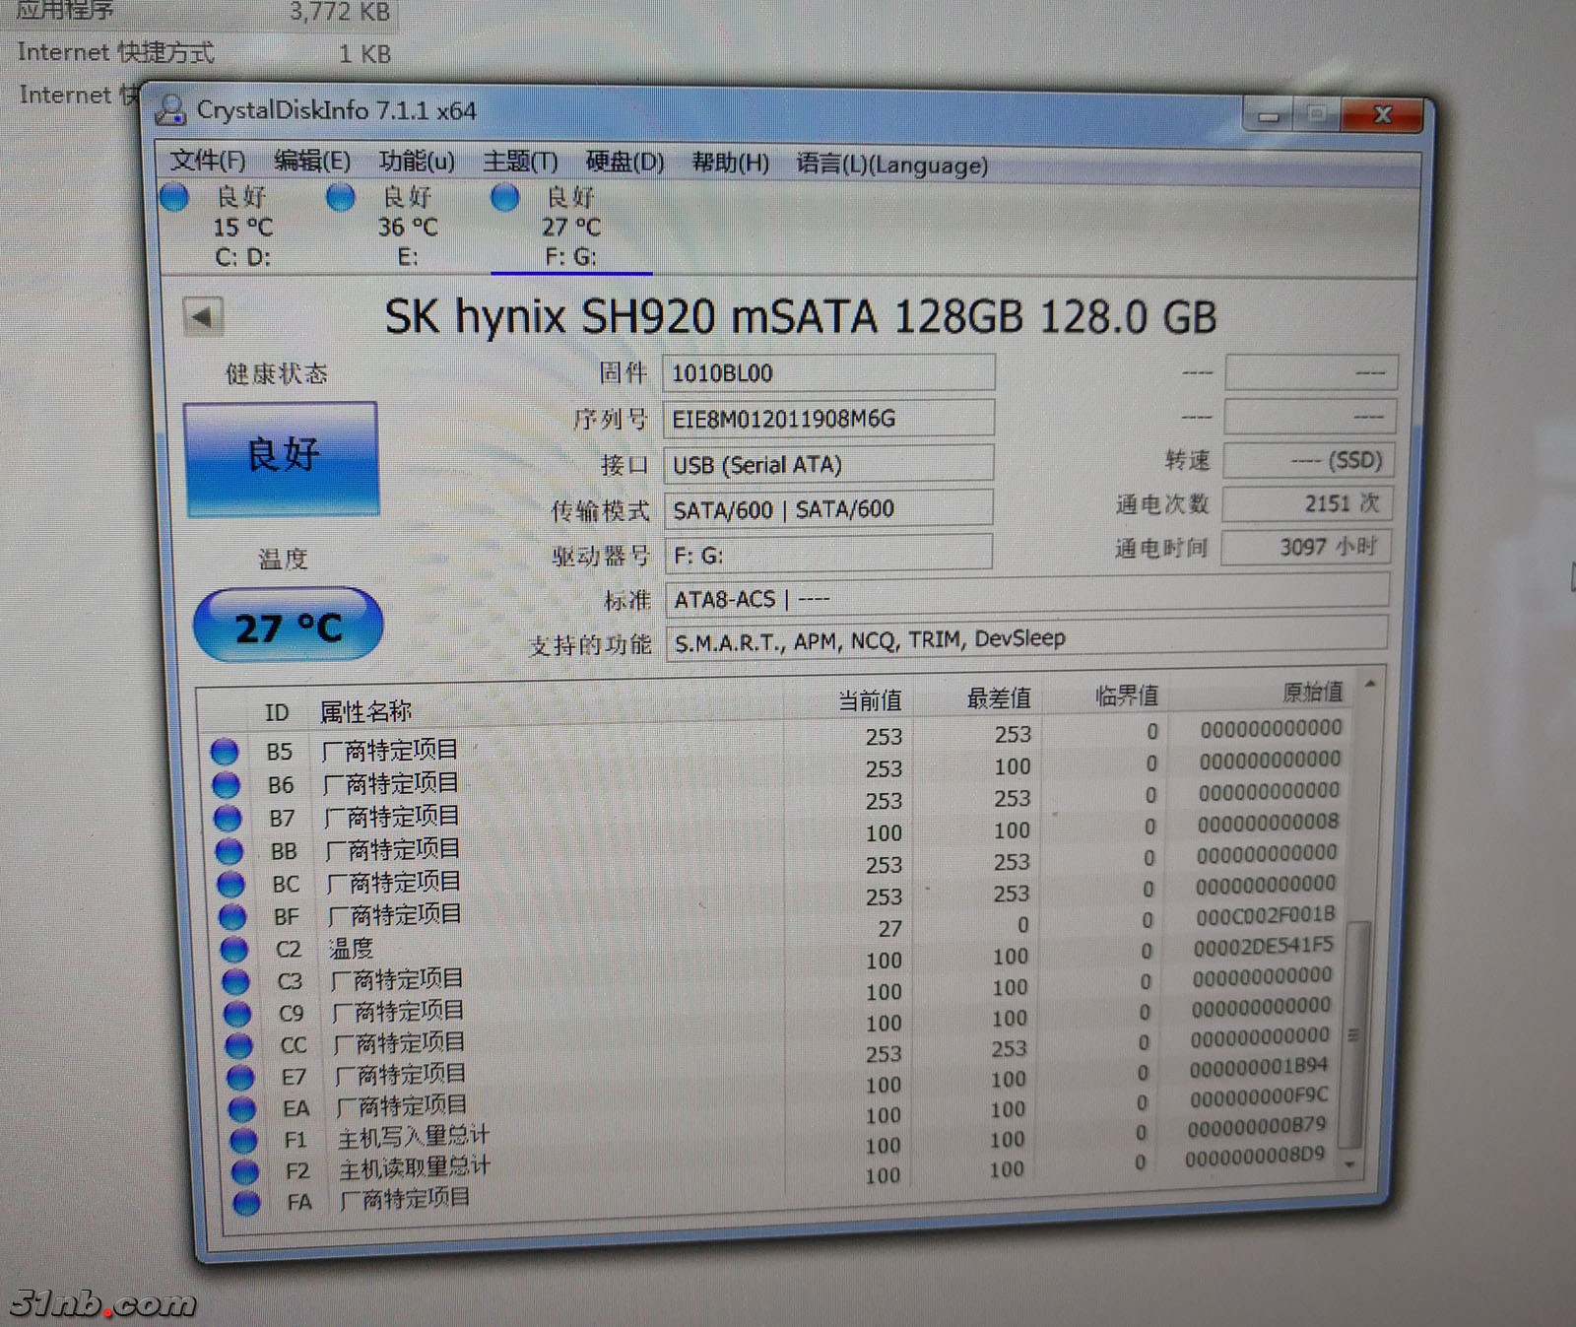Select the F1 主机写入量总计 row
The height and width of the screenshot is (1327, 1576).
click(x=773, y=1131)
